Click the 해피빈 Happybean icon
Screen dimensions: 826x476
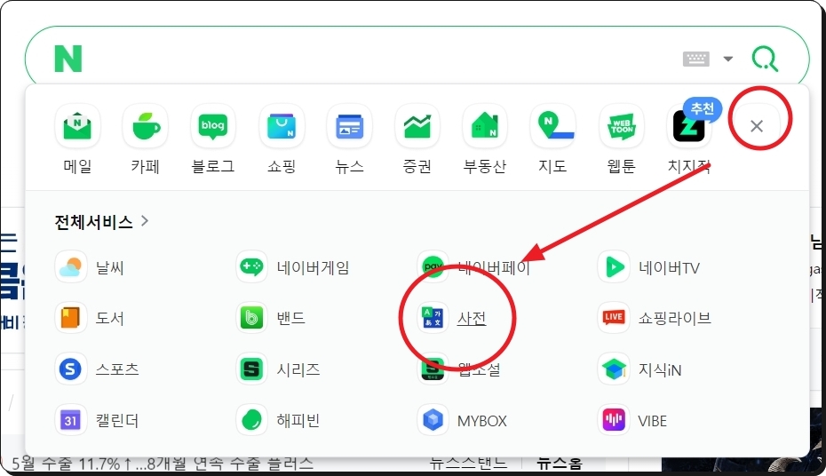[251, 420]
